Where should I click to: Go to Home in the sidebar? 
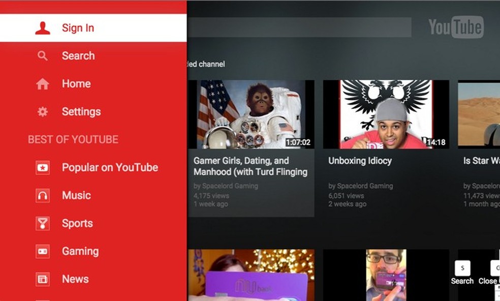pyautogui.click(x=93, y=83)
